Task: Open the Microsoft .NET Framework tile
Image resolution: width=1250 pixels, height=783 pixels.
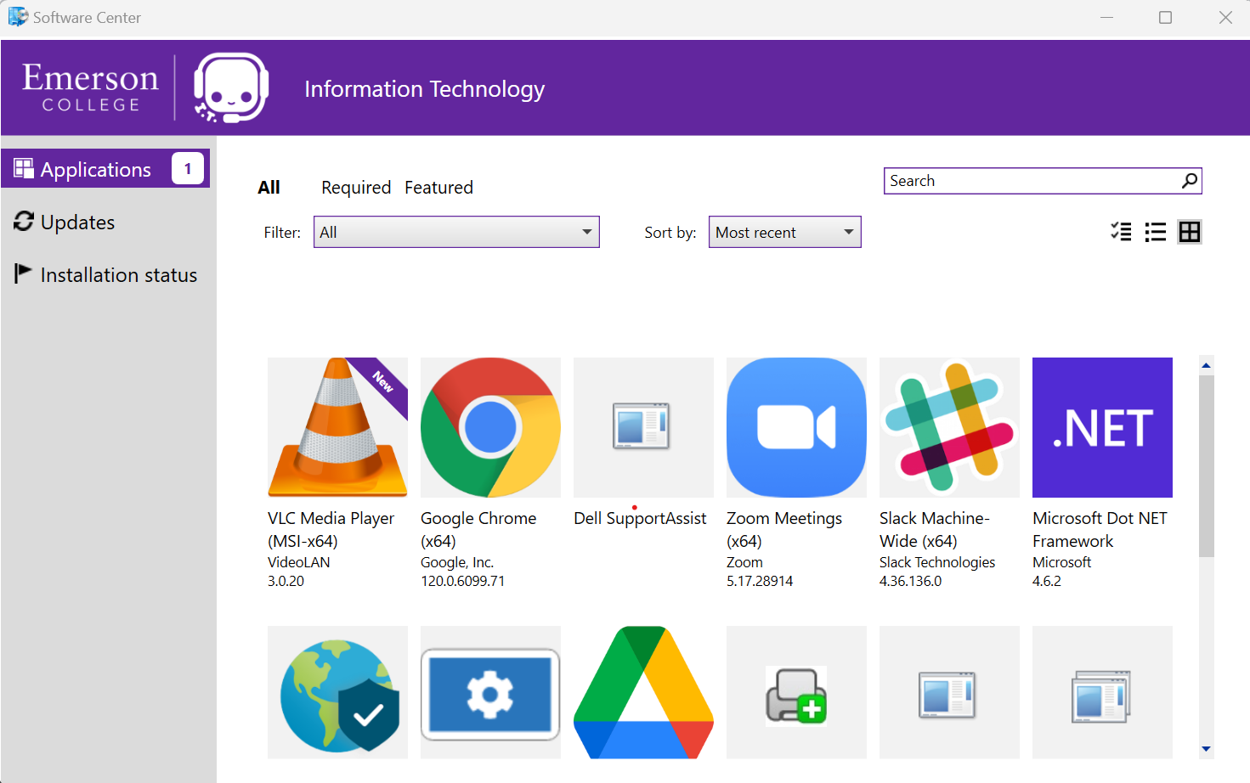Action: click(1102, 427)
